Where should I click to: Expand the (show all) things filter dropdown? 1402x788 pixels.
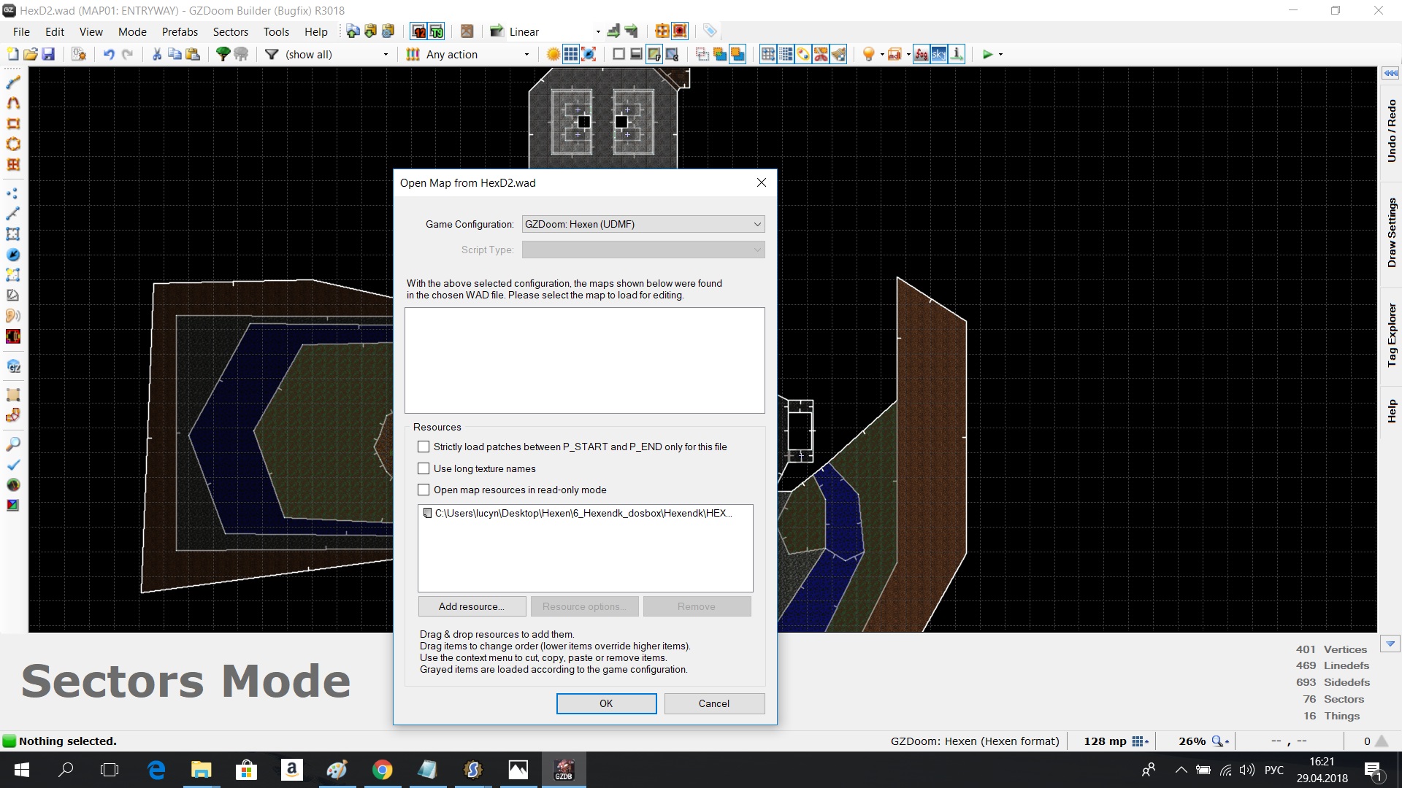pos(386,55)
